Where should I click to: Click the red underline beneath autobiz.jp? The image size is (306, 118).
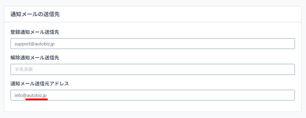(37, 99)
